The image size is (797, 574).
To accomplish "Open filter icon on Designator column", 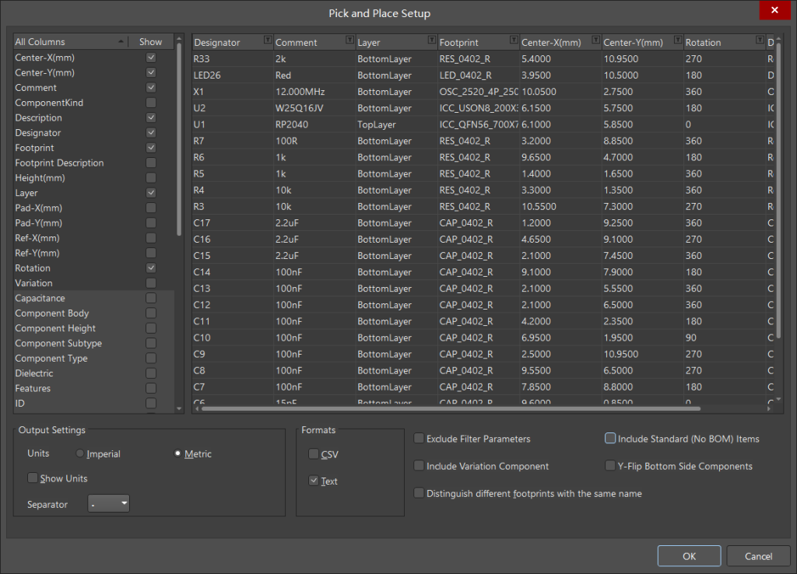I will point(268,40).
